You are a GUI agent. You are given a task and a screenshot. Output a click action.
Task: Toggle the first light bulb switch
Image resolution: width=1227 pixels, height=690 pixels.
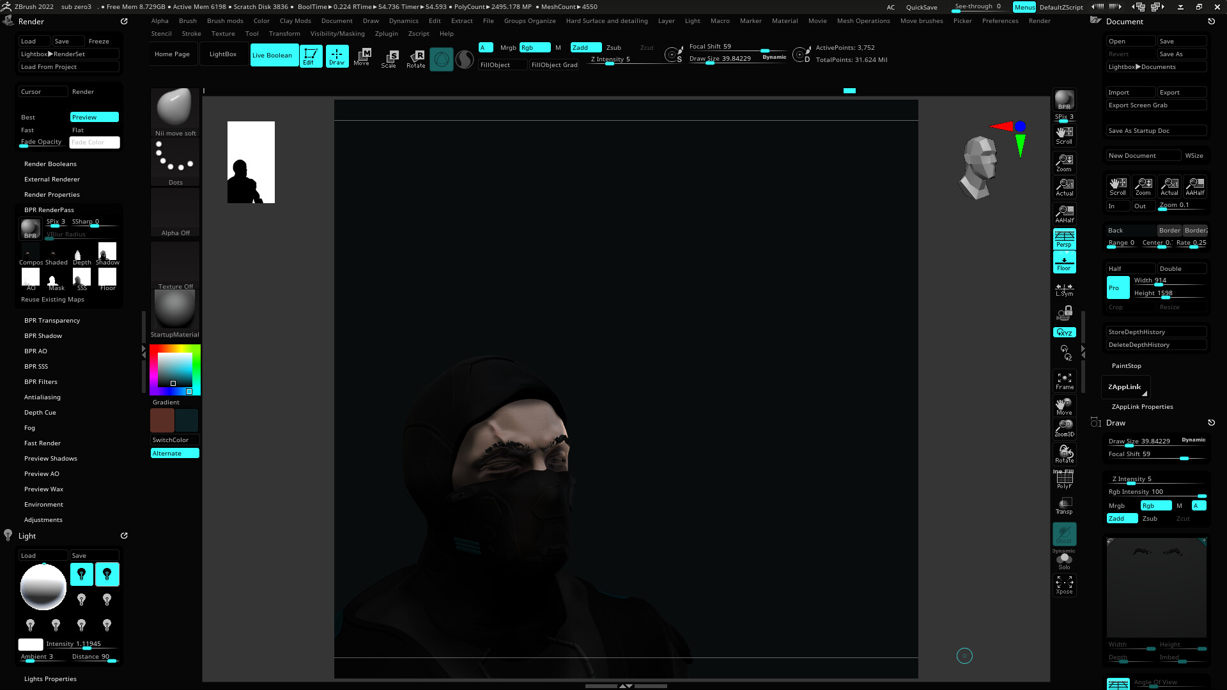tap(81, 574)
